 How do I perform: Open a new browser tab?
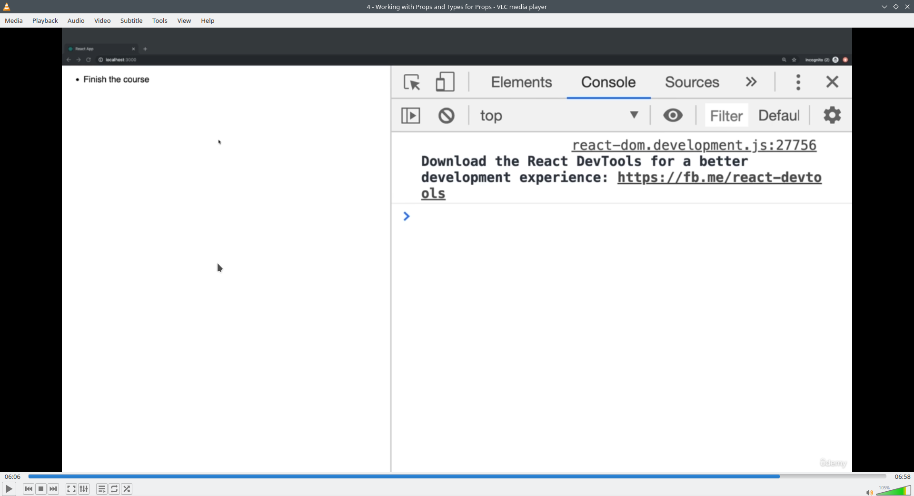coord(145,49)
